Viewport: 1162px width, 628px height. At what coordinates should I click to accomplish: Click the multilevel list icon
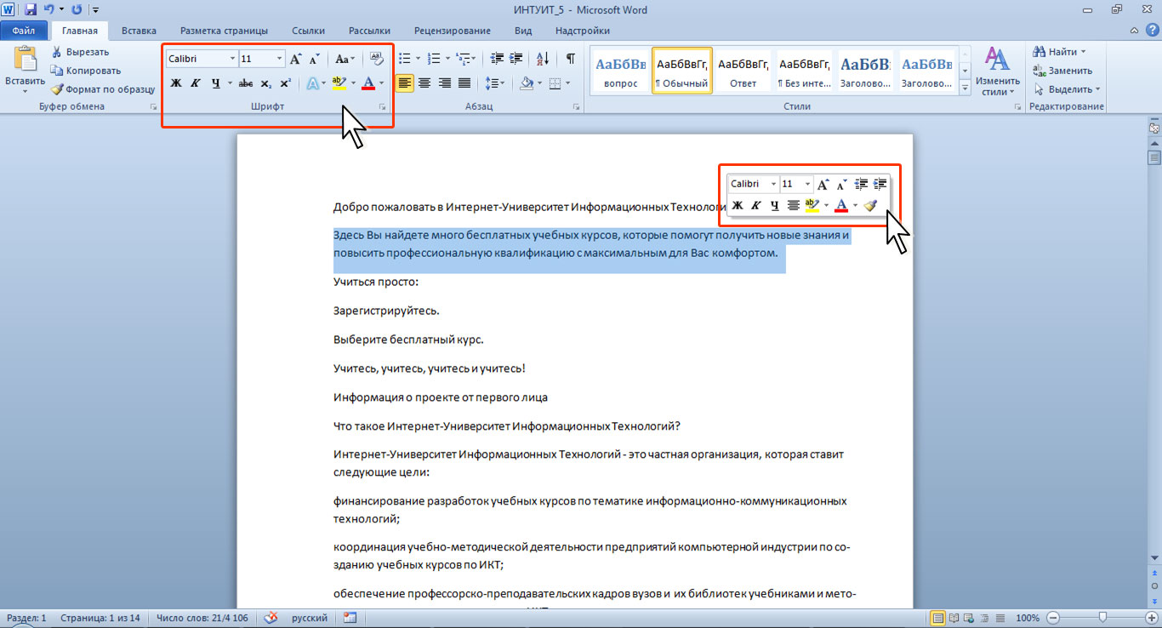463,59
